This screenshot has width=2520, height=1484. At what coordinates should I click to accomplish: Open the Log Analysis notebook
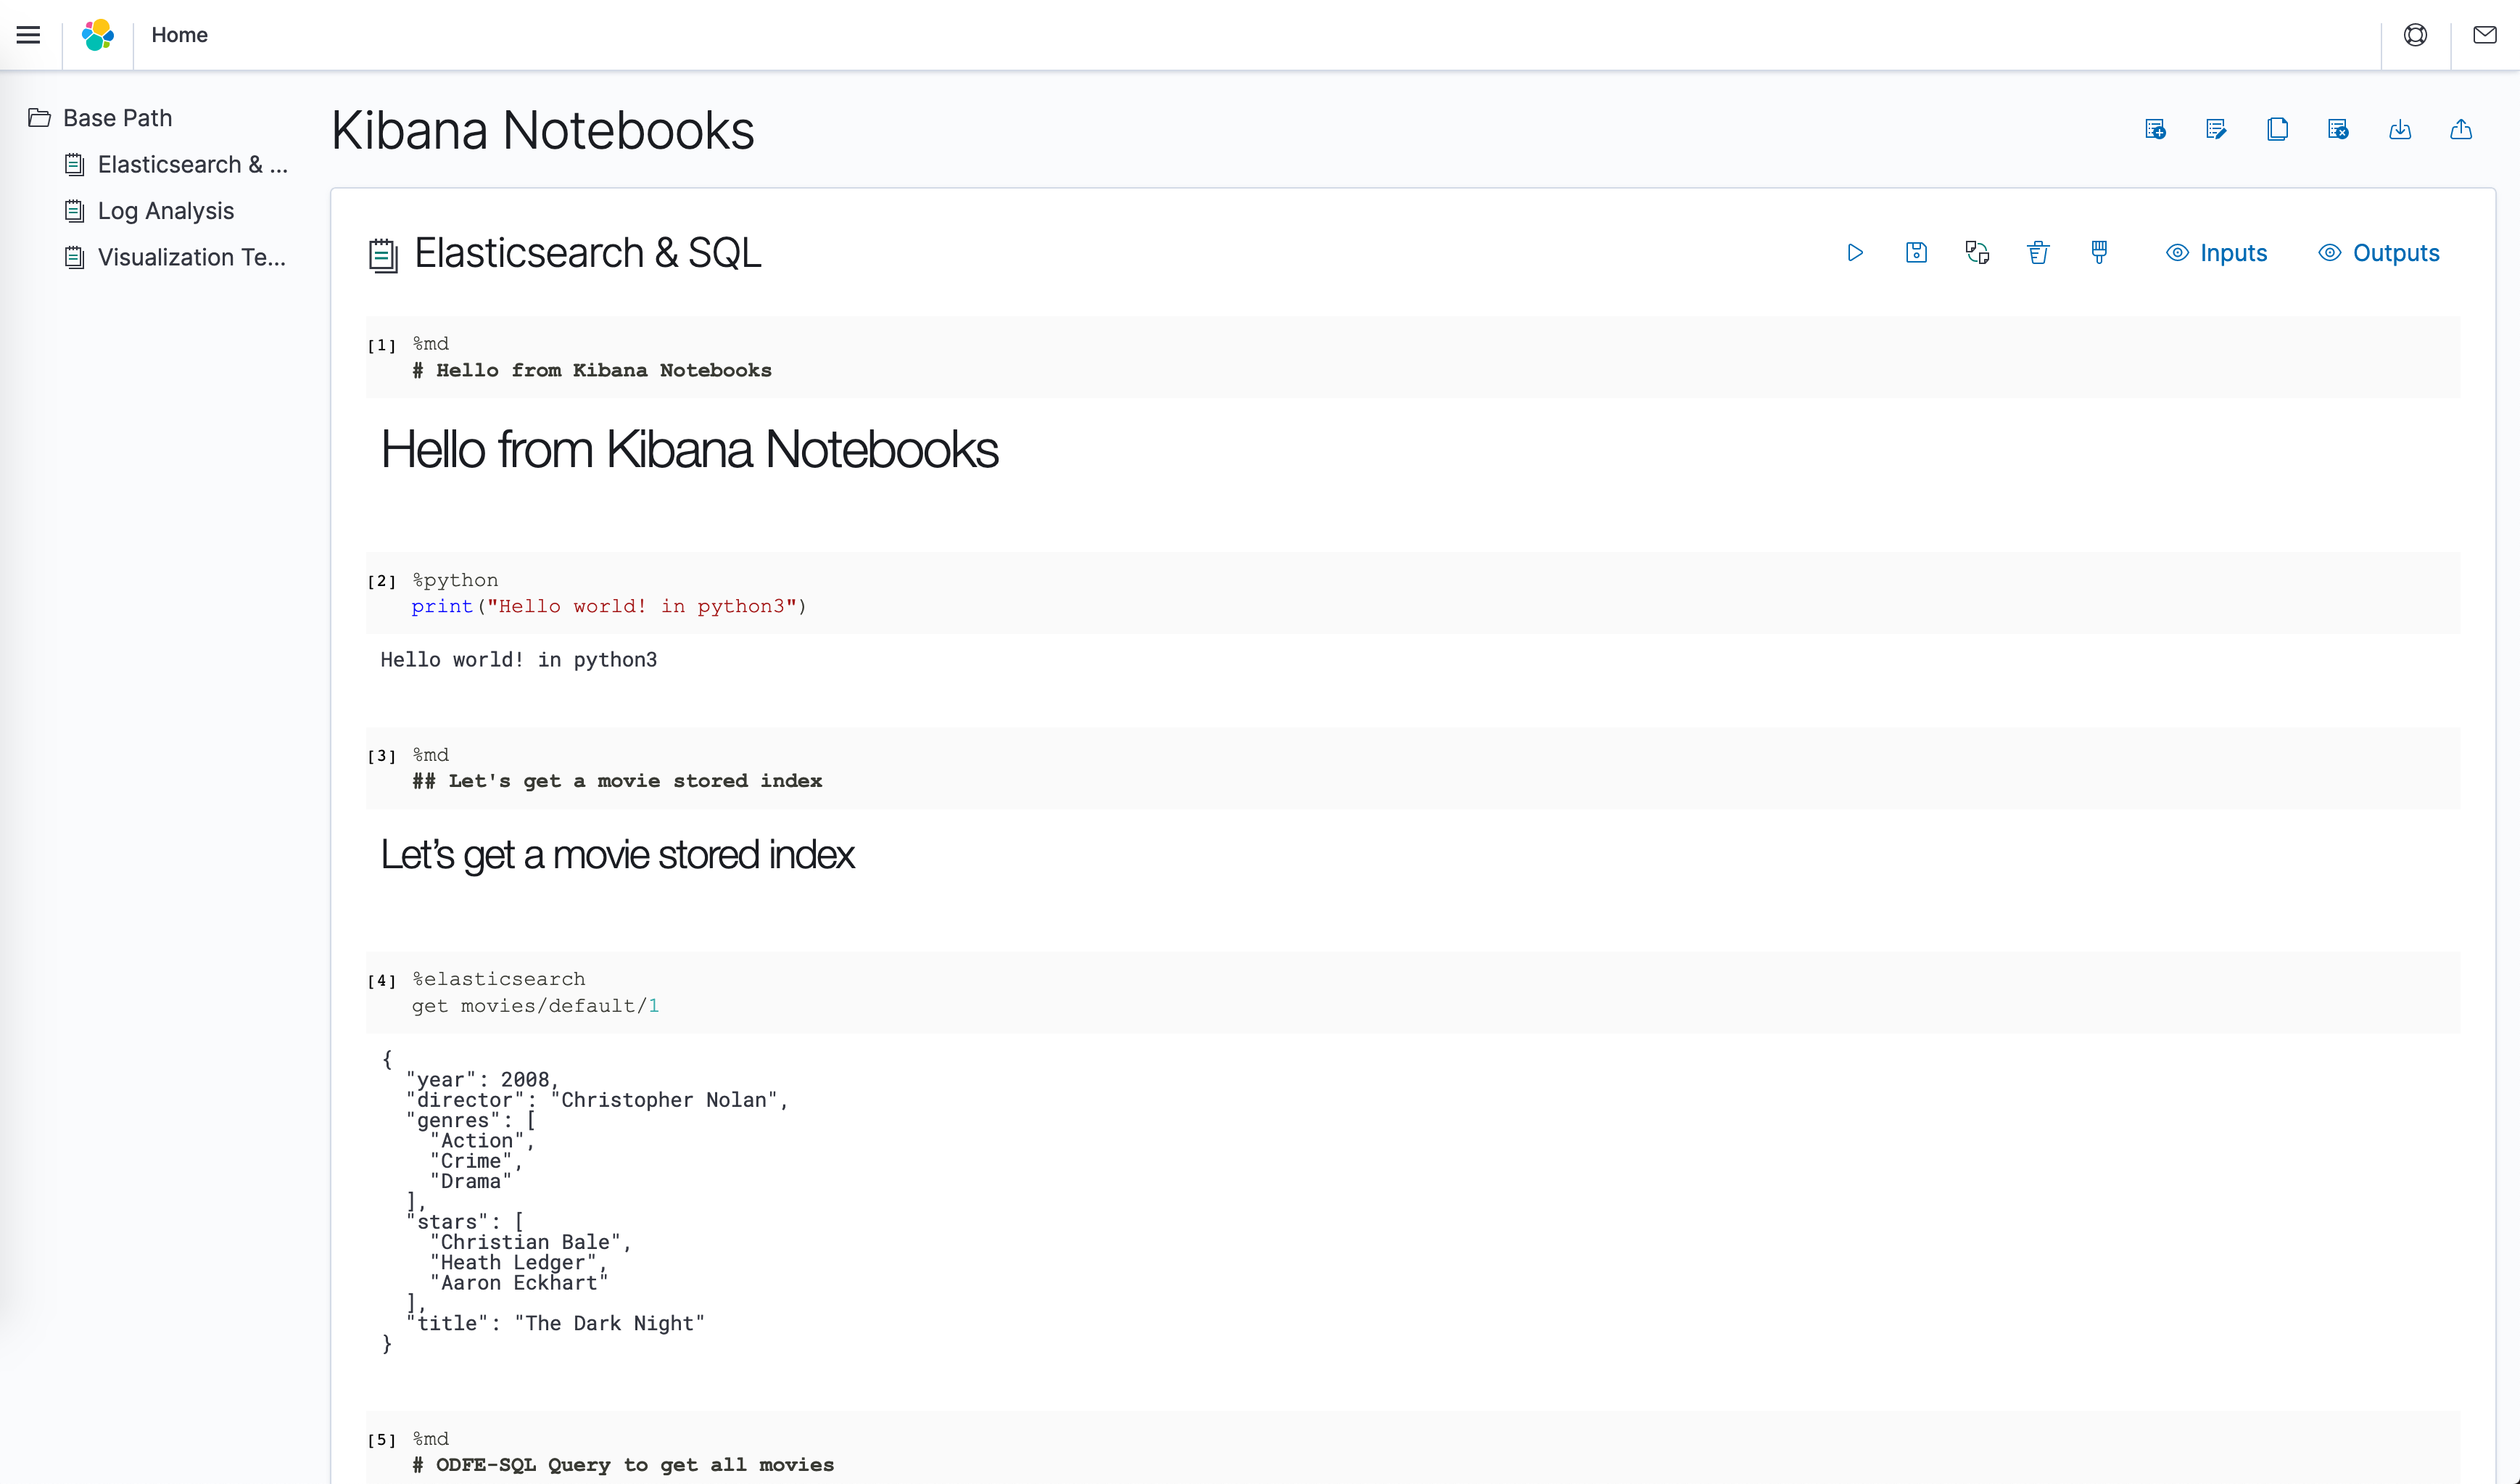pyautogui.click(x=166, y=211)
